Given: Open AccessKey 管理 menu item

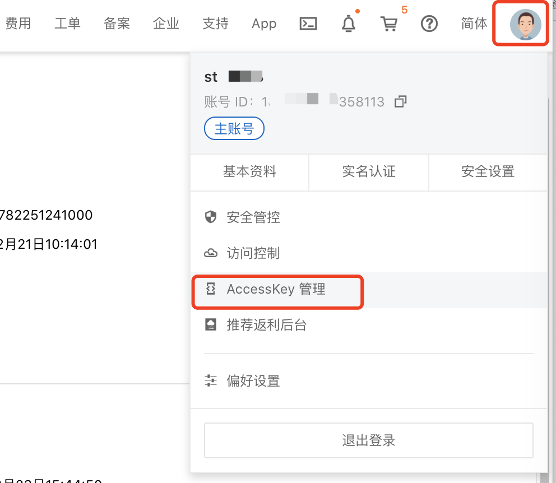Looking at the screenshot, I should click(x=276, y=290).
